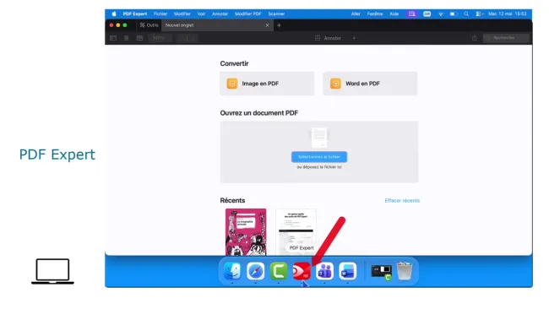
Task: Open the pink cover recent document
Action: tap(246, 232)
